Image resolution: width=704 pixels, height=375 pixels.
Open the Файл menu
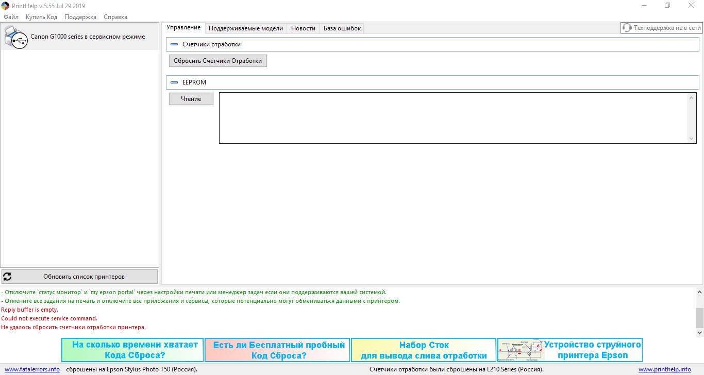click(11, 17)
